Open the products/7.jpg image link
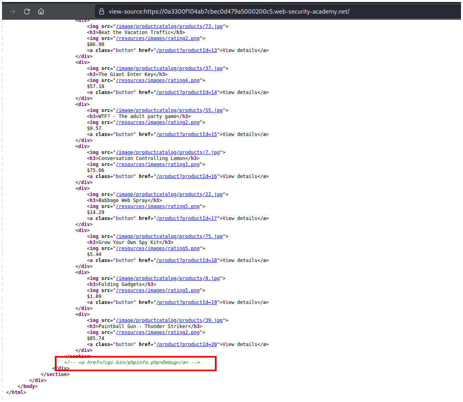463x402 pixels. point(168,152)
